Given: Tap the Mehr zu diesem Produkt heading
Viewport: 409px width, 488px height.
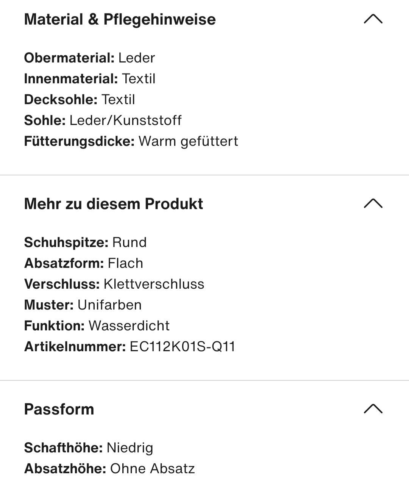Looking at the screenshot, I should pos(114,204).
